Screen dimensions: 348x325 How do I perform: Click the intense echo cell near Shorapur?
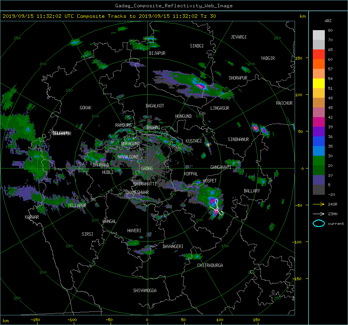pyautogui.click(x=201, y=86)
